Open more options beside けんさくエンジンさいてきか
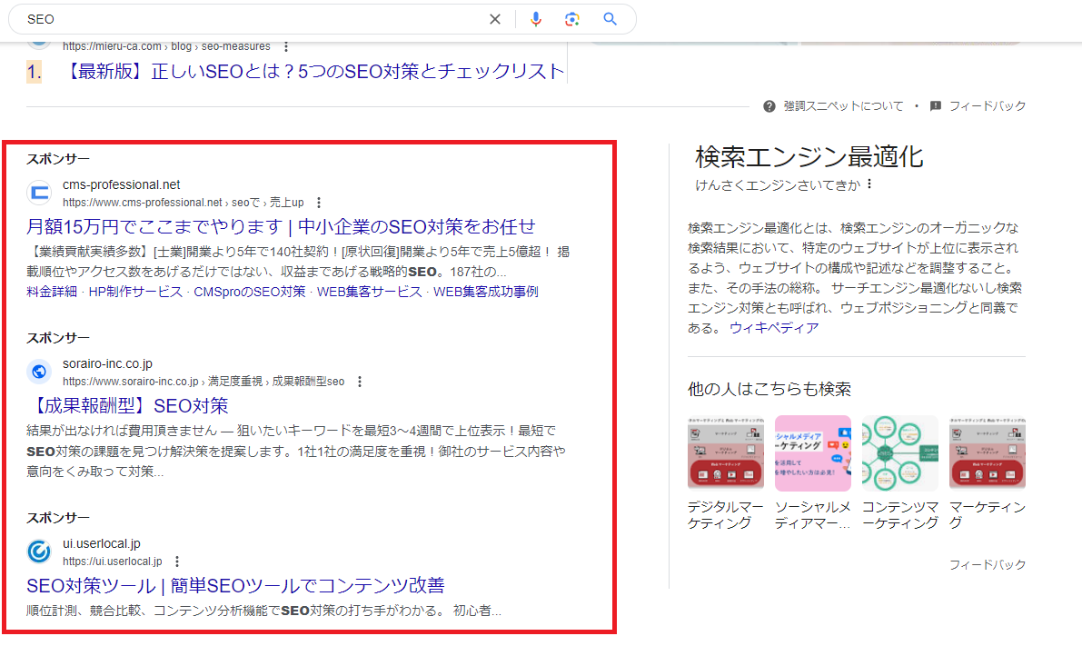Viewport: 1082px width, 646px height. pos(869,184)
